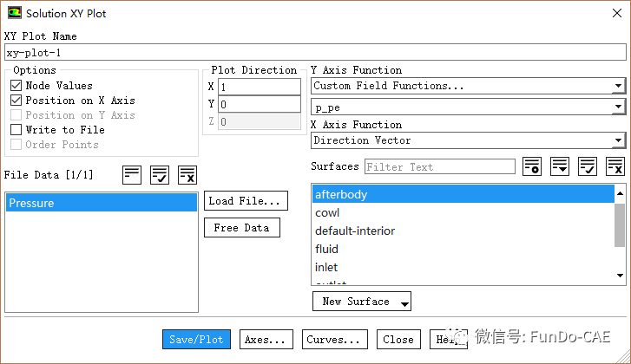
Task: Deselect all File Data entries icon
Action: coord(187,174)
